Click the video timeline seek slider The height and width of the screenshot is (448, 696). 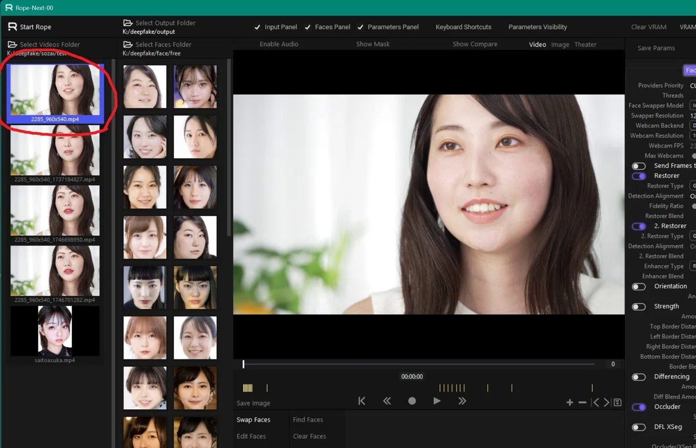(419, 364)
